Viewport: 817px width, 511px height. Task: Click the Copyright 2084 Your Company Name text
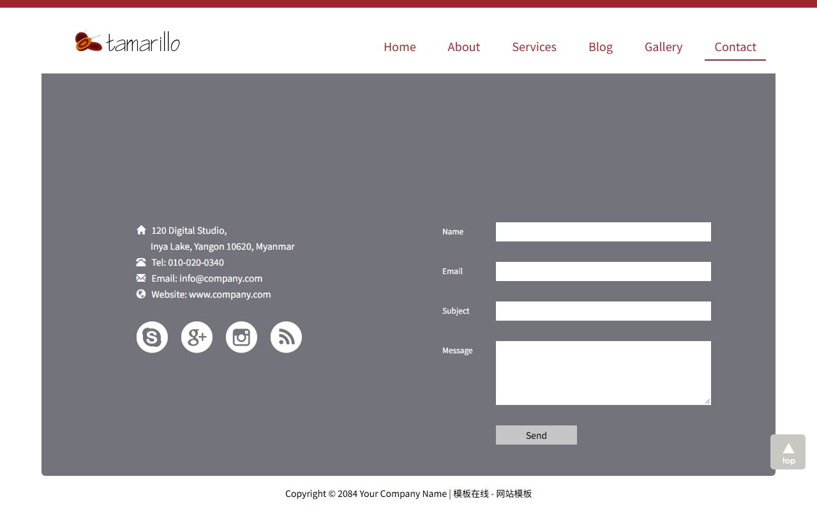point(366,494)
